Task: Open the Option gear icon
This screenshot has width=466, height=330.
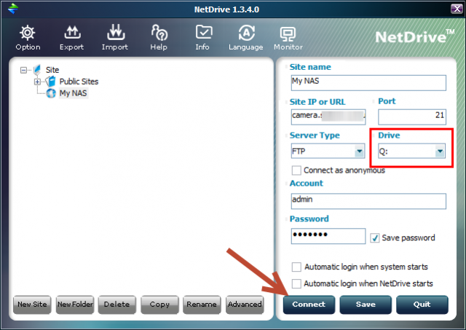Action: [x=28, y=33]
